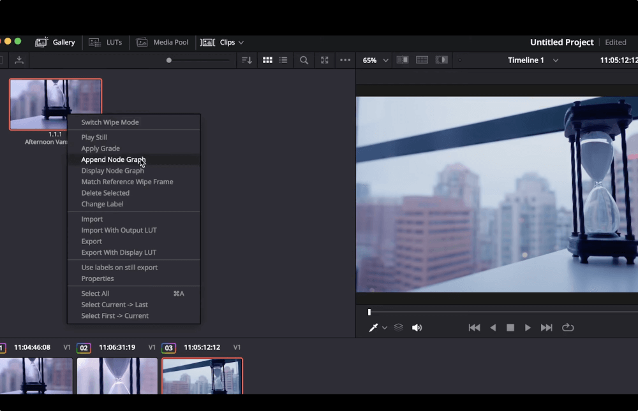Play the clip in reverse
The image size is (638, 411).
coord(493,328)
